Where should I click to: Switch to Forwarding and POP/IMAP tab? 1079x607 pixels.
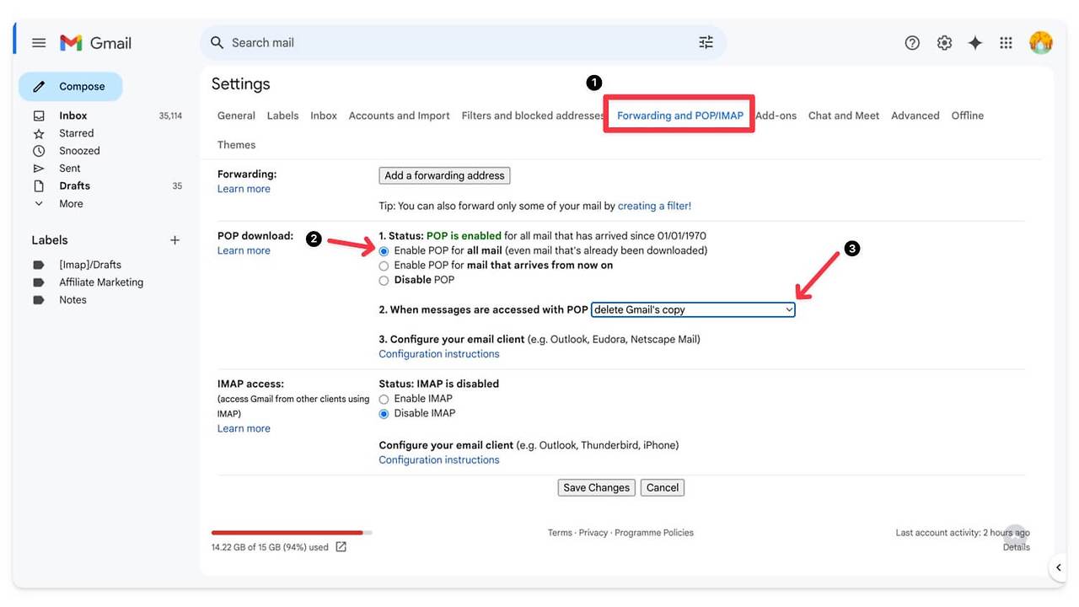[680, 115]
